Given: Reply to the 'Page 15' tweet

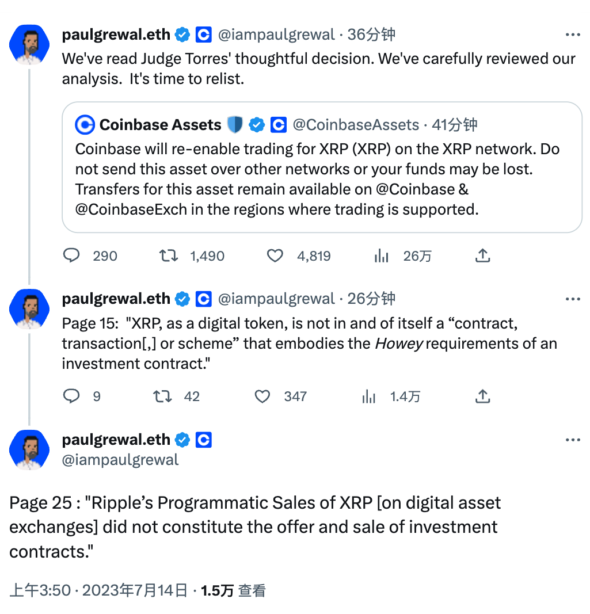Looking at the screenshot, I should pos(71,396).
